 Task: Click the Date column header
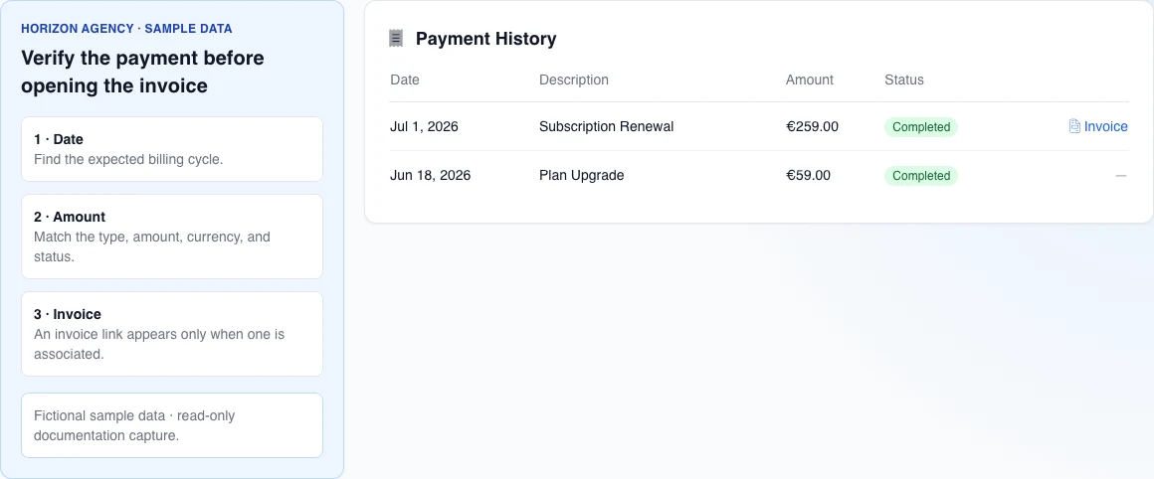click(405, 80)
